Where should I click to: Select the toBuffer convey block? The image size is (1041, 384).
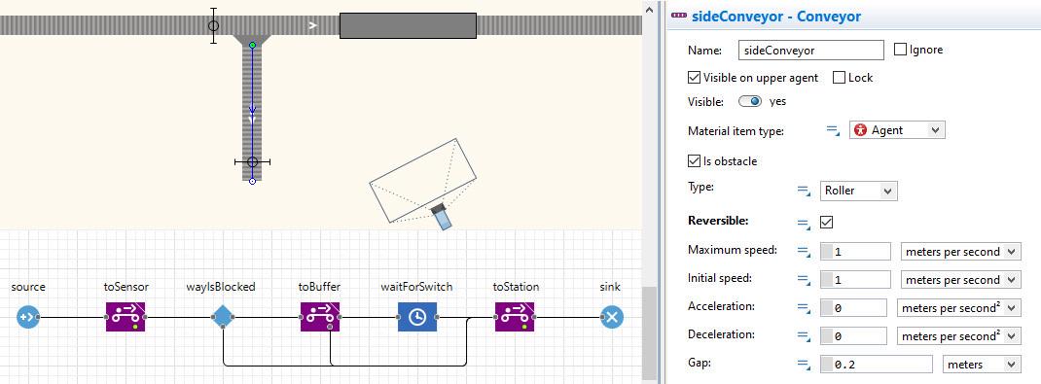click(x=320, y=317)
